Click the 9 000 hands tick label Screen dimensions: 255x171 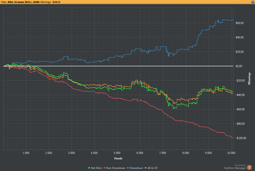pyautogui.click(x=208, y=153)
